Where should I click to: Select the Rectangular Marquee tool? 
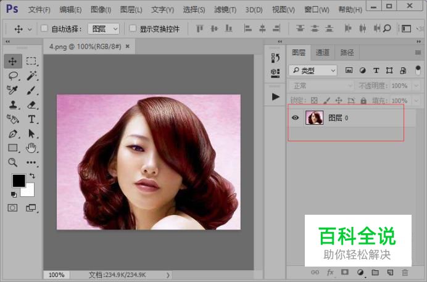click(31, 61)
